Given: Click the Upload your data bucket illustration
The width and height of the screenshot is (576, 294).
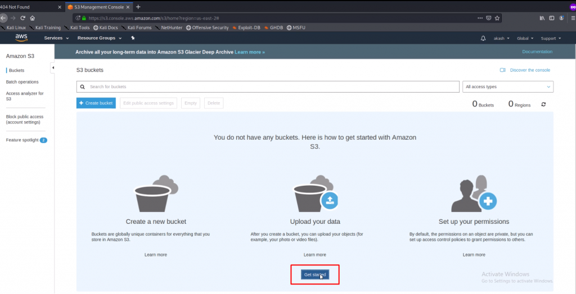Looking at the screenshot, I should pos(315,194).
